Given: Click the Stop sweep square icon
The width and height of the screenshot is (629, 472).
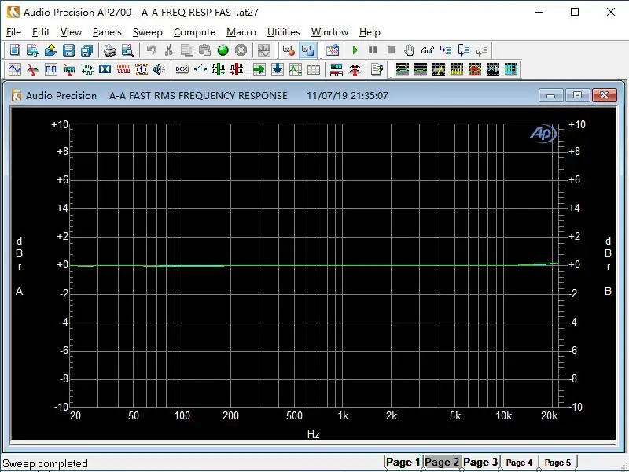Looking at the screenshot, I should (391, 50).
